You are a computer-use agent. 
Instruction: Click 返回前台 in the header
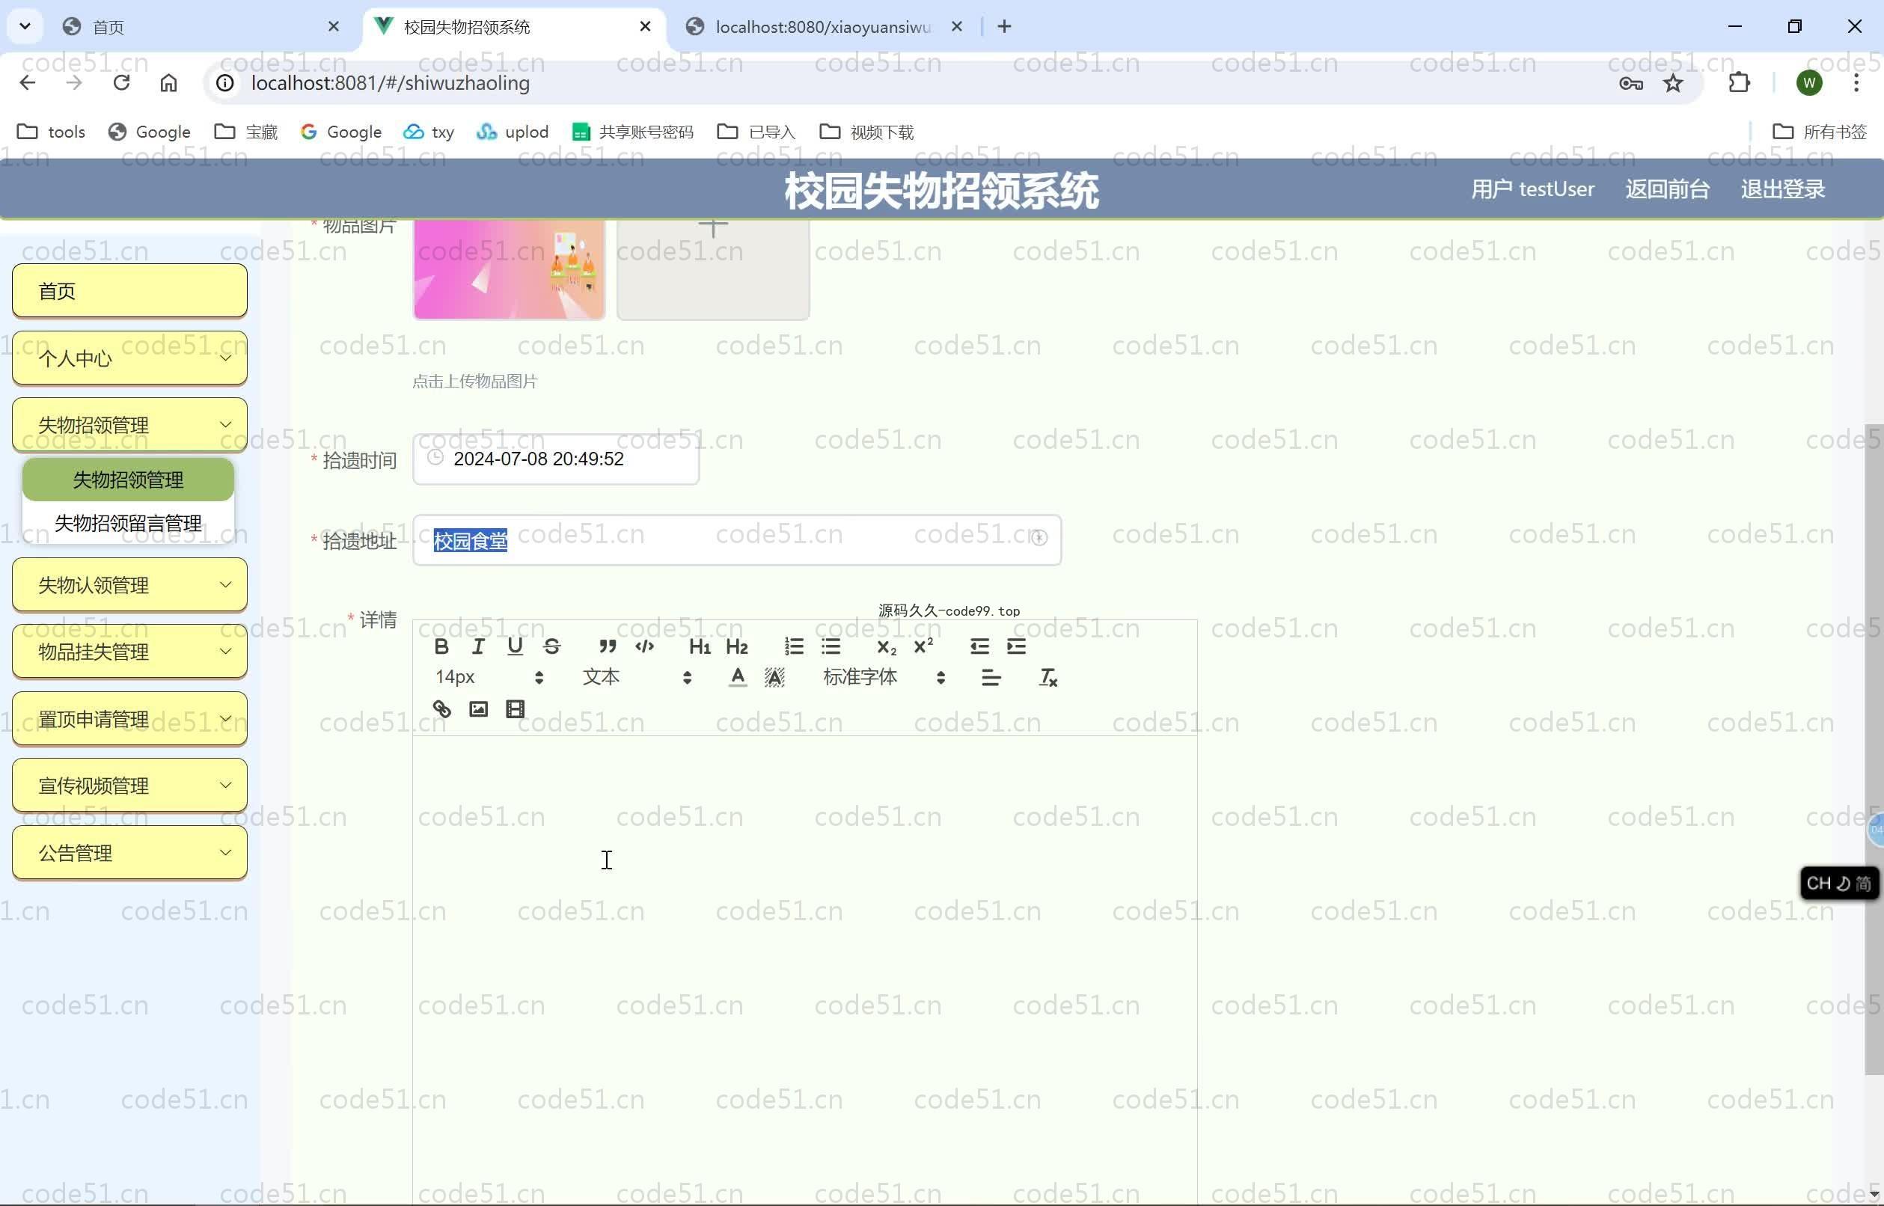coord(1667,189)
